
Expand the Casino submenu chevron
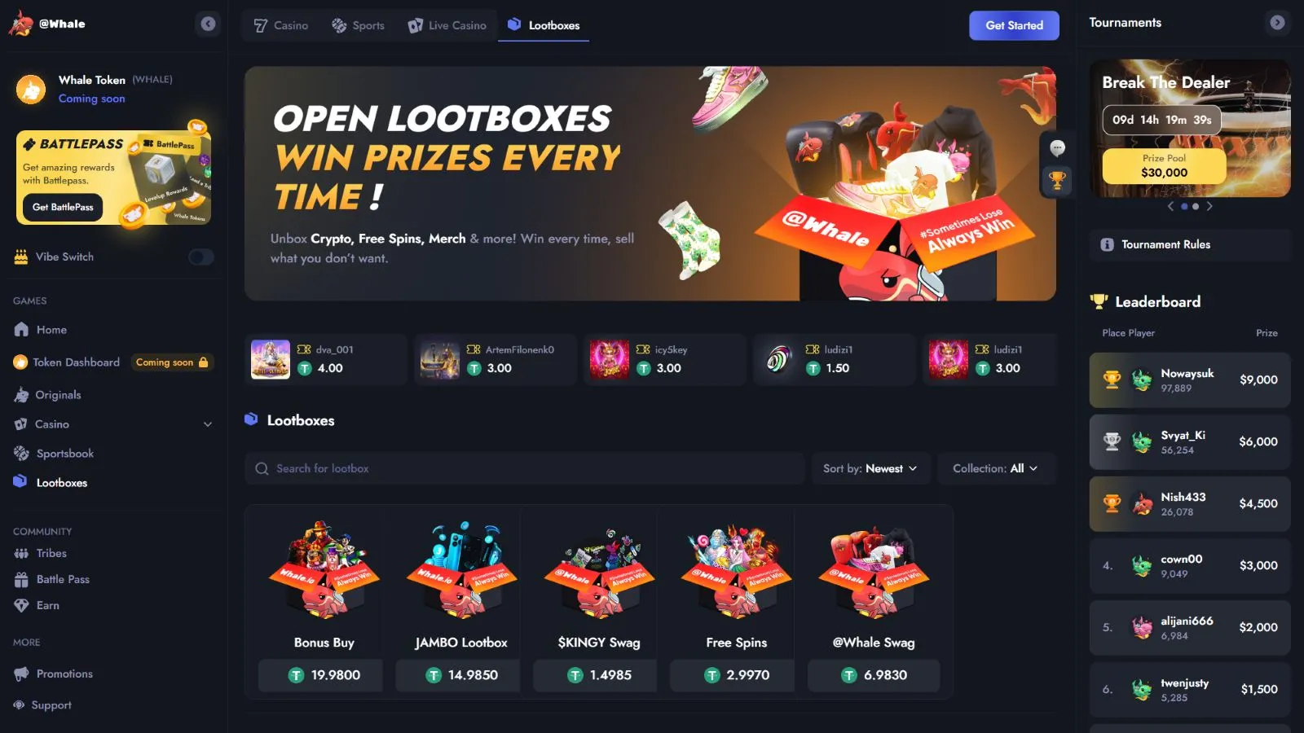point(208,424)
